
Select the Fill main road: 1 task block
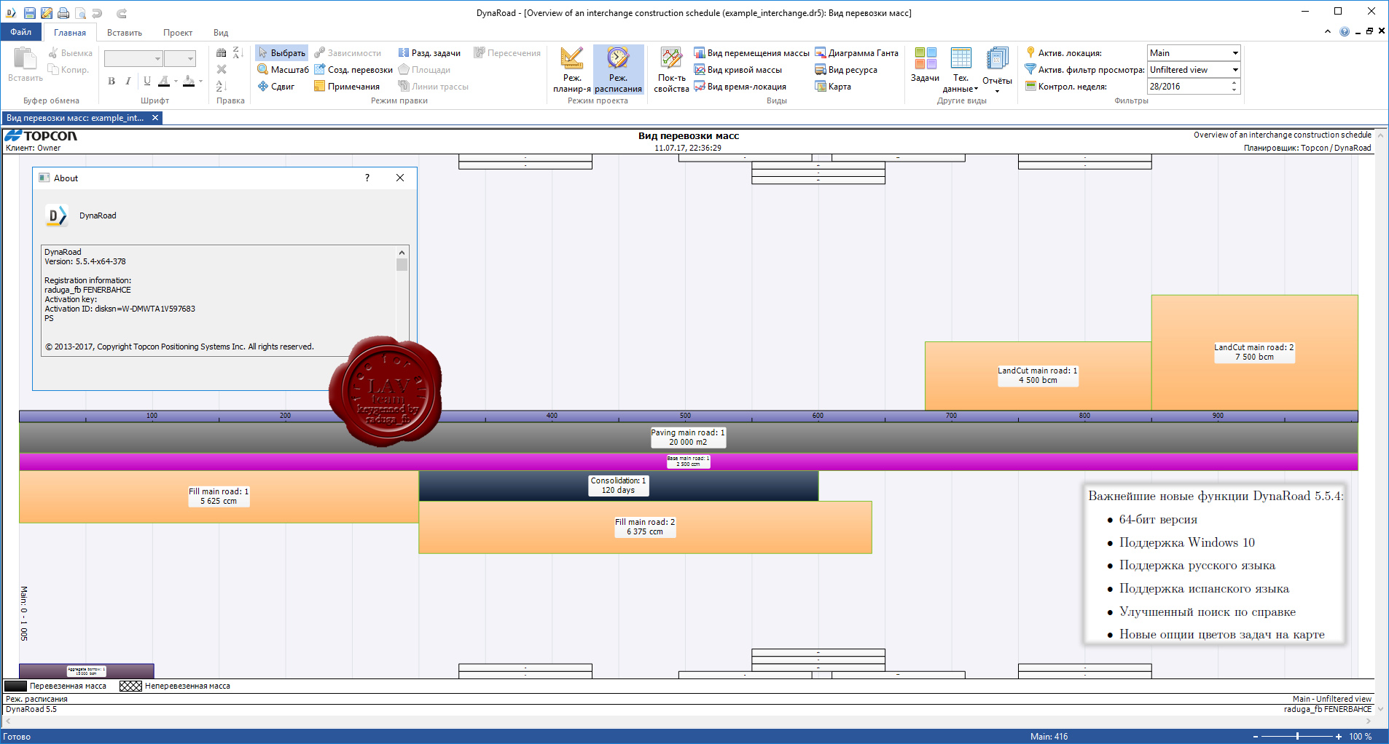(219, 496)
